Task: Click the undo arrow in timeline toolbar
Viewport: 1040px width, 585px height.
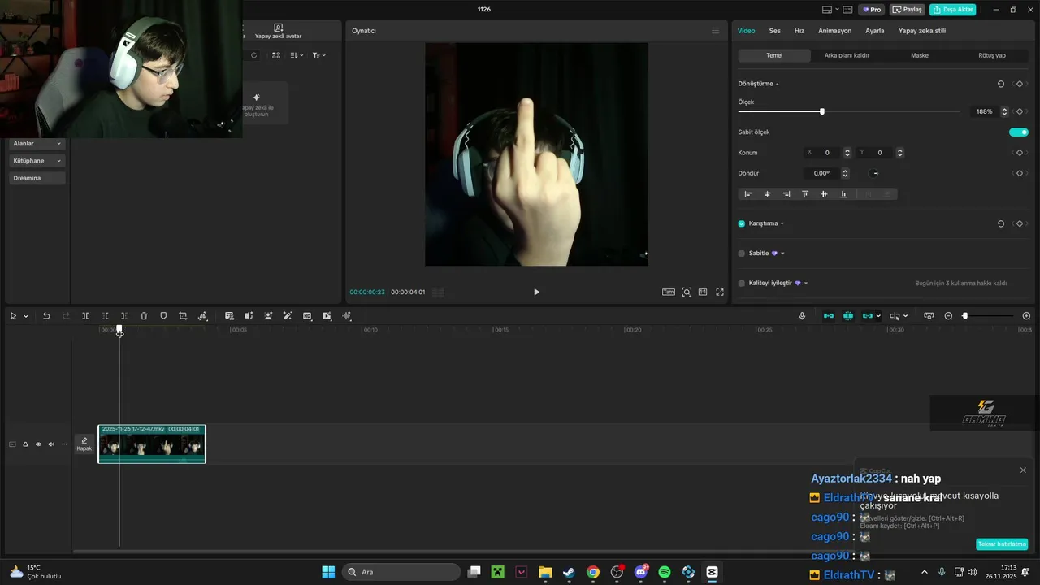Action: (46, 316)
